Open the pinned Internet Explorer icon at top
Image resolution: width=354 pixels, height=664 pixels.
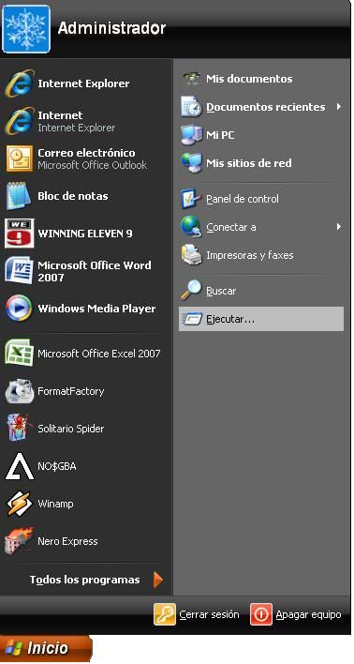(x=20, y=83)
